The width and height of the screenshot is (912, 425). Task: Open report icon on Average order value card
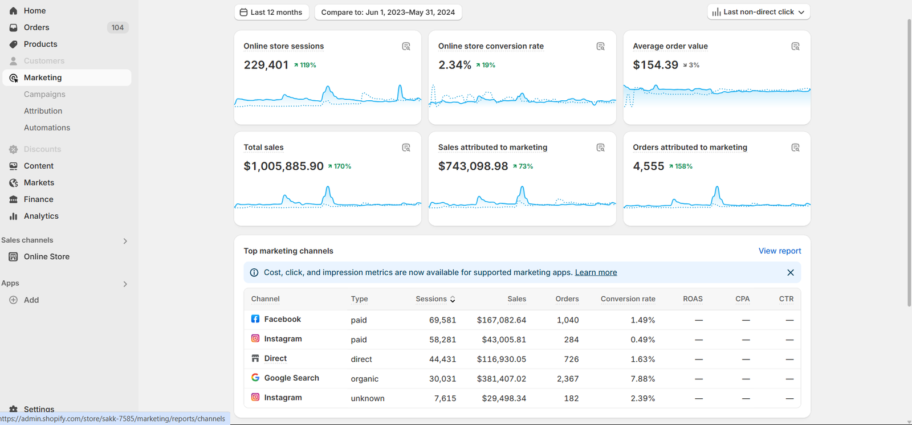(795, 46)
